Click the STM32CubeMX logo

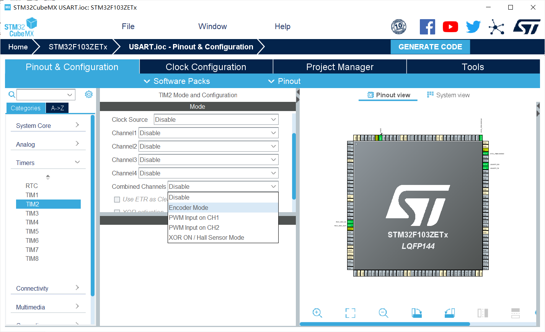point(21,27)
